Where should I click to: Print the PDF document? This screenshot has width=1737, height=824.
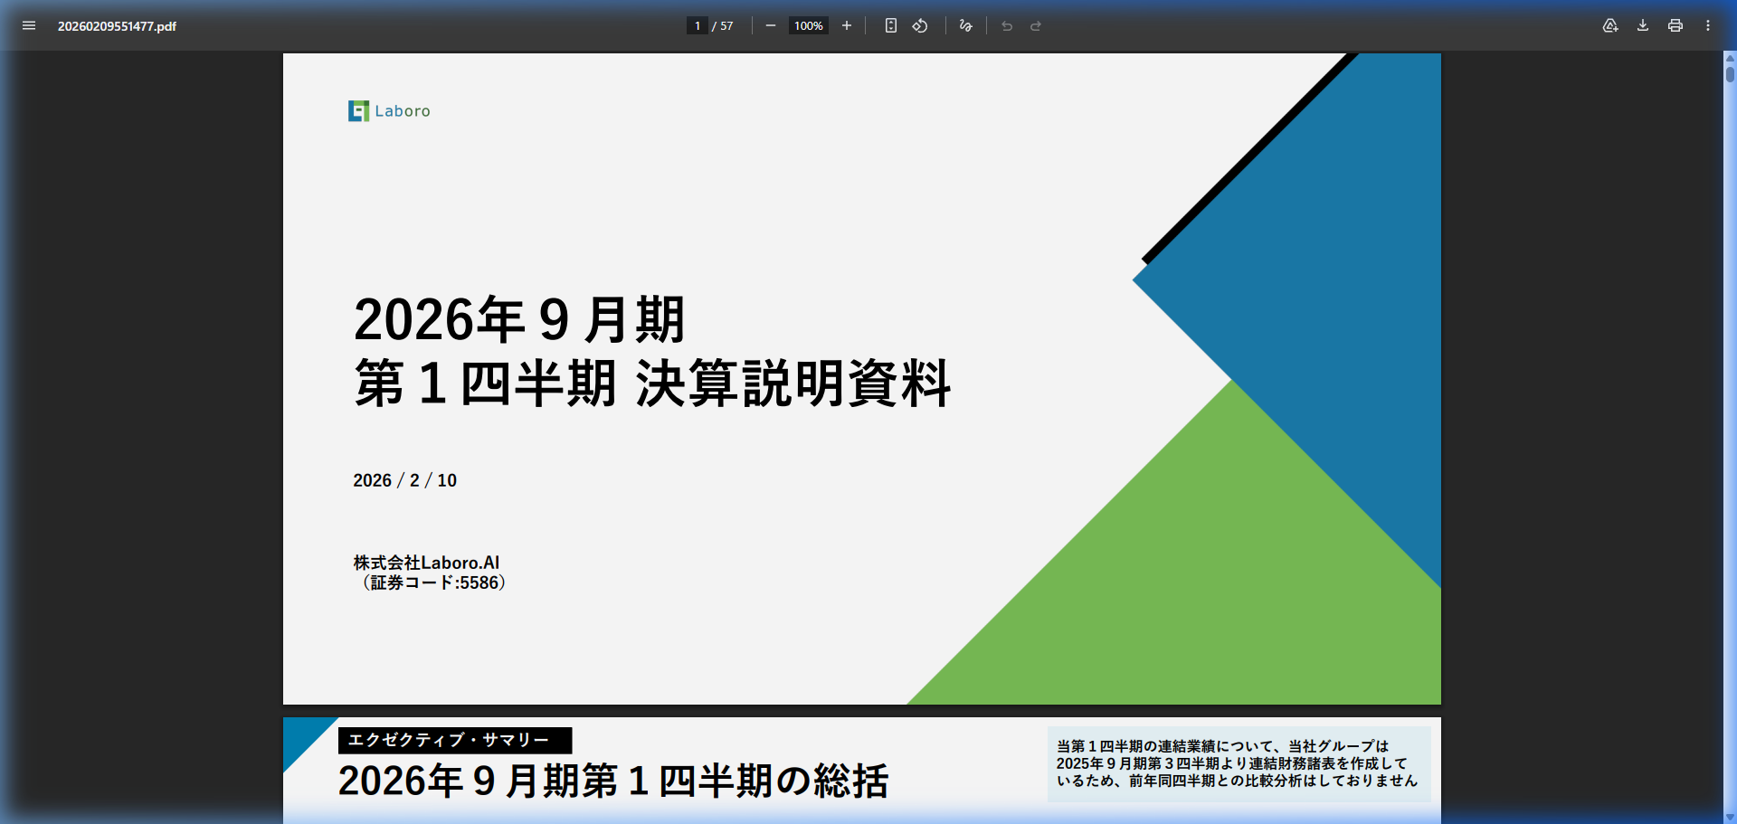(x=1675, y=25)
